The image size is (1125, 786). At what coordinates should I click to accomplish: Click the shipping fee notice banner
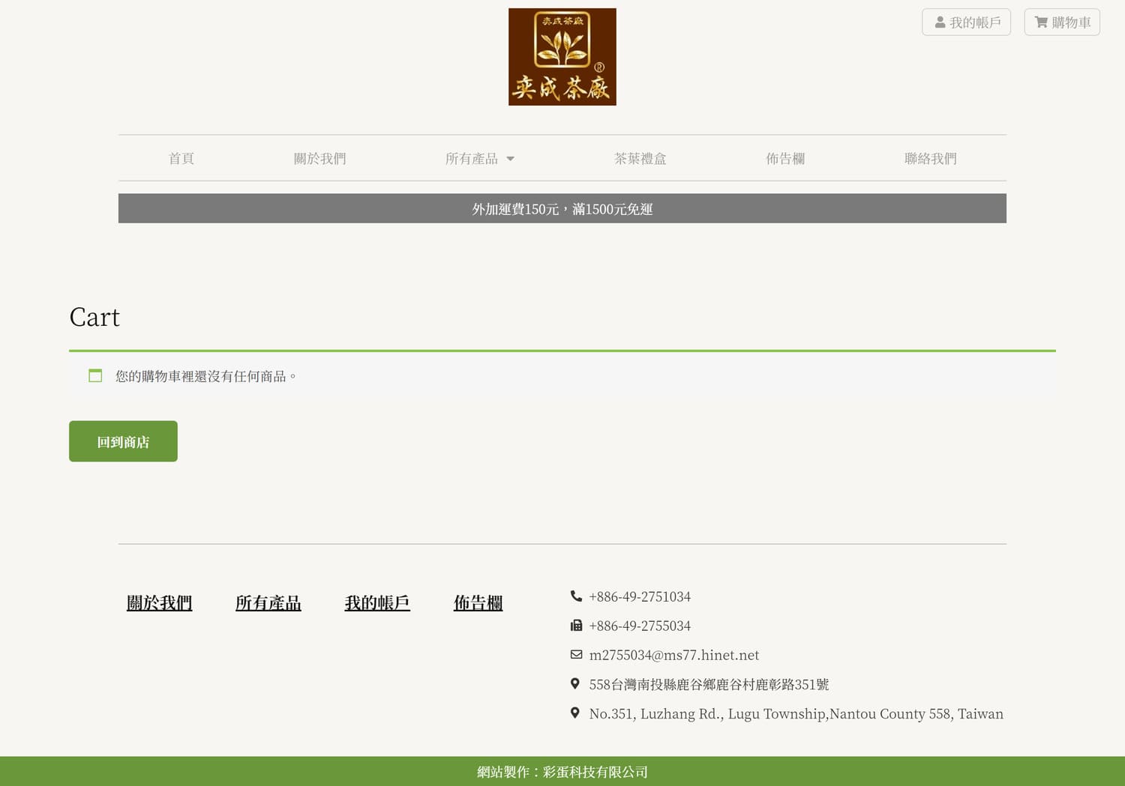pyautogui.click(x=562, y=209)
